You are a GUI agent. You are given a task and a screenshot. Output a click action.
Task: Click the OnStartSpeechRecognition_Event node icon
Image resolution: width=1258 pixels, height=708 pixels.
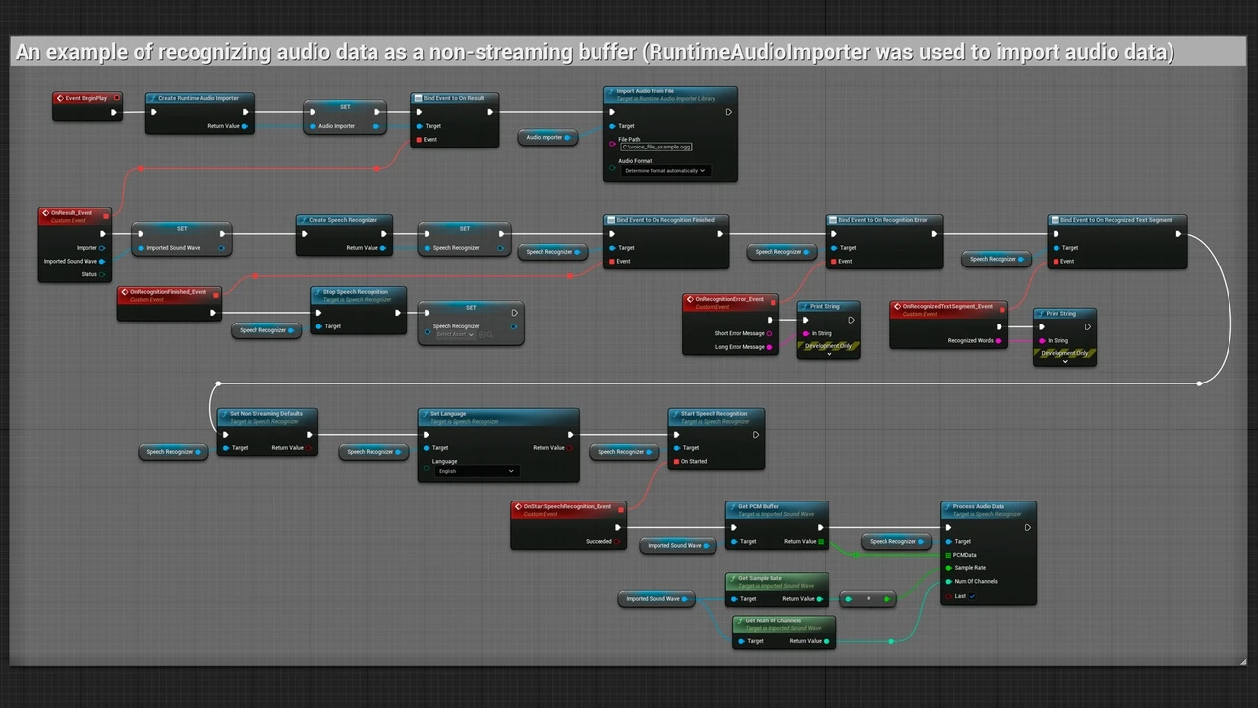click(517, 507)
